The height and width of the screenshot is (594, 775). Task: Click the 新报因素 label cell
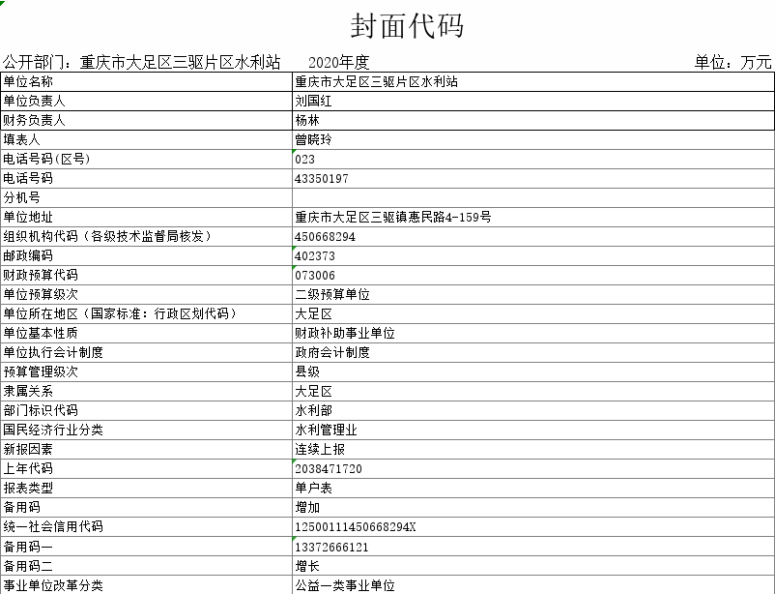(x=147, y=449)
